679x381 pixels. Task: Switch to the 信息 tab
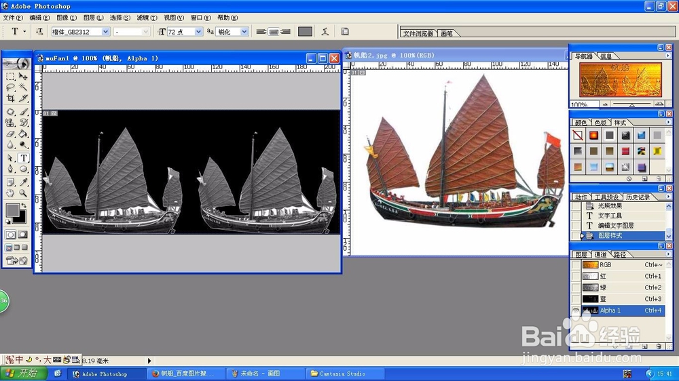tap(606, 56)
